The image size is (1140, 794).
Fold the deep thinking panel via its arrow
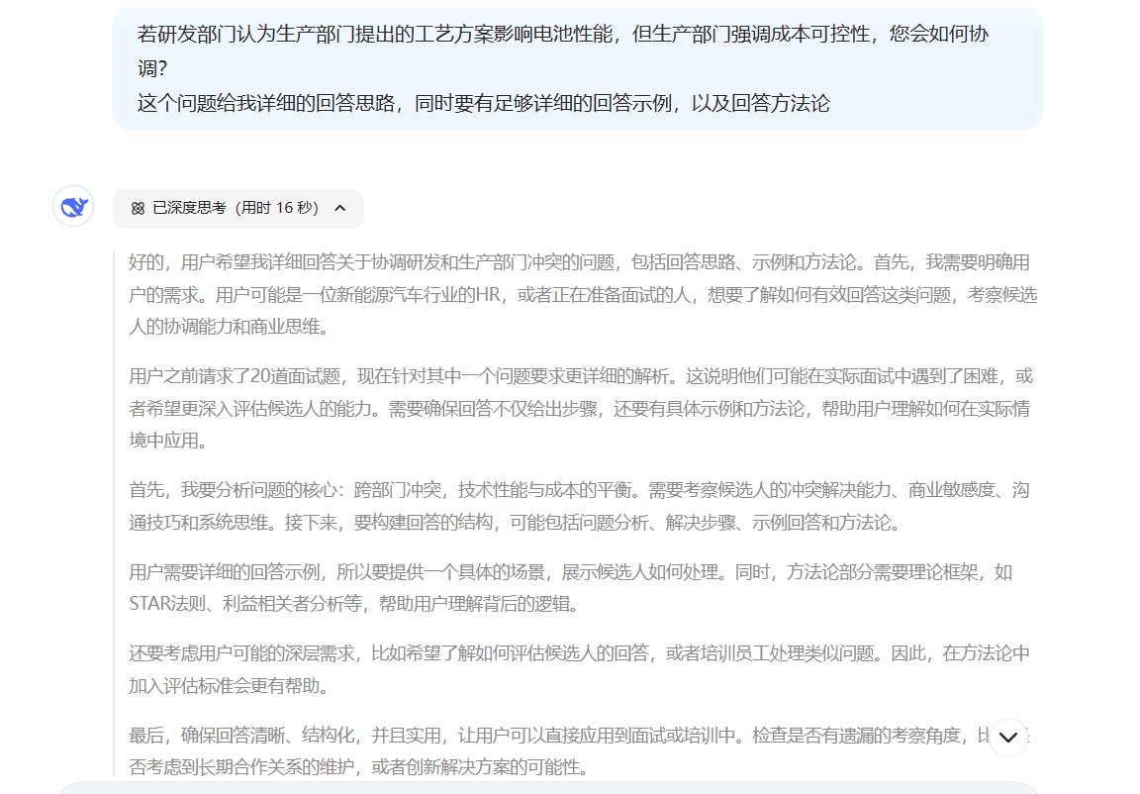point(340,209)
